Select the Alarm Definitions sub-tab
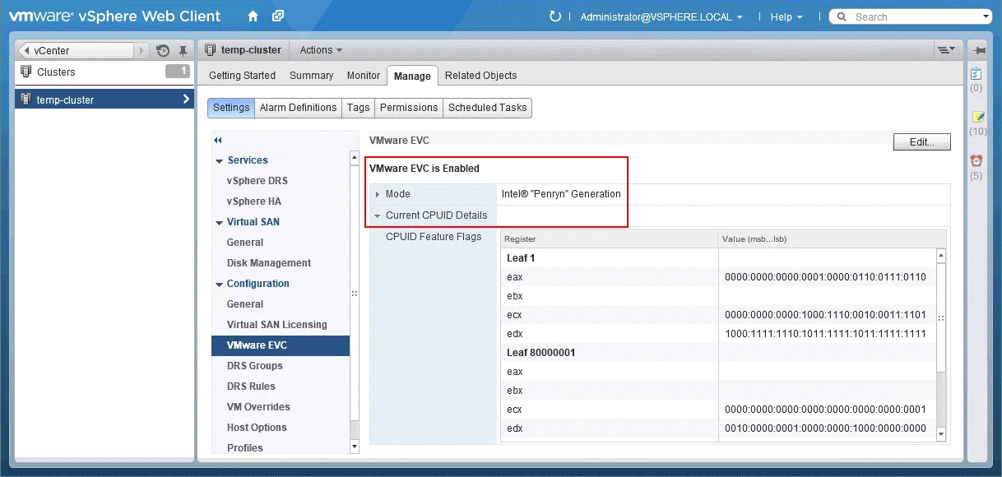 298,108
